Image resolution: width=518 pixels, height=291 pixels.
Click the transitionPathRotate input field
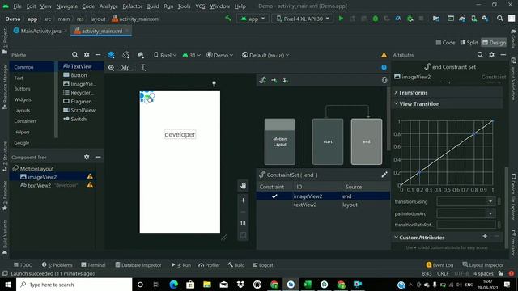pyautogui.click(x=466, y=225)
